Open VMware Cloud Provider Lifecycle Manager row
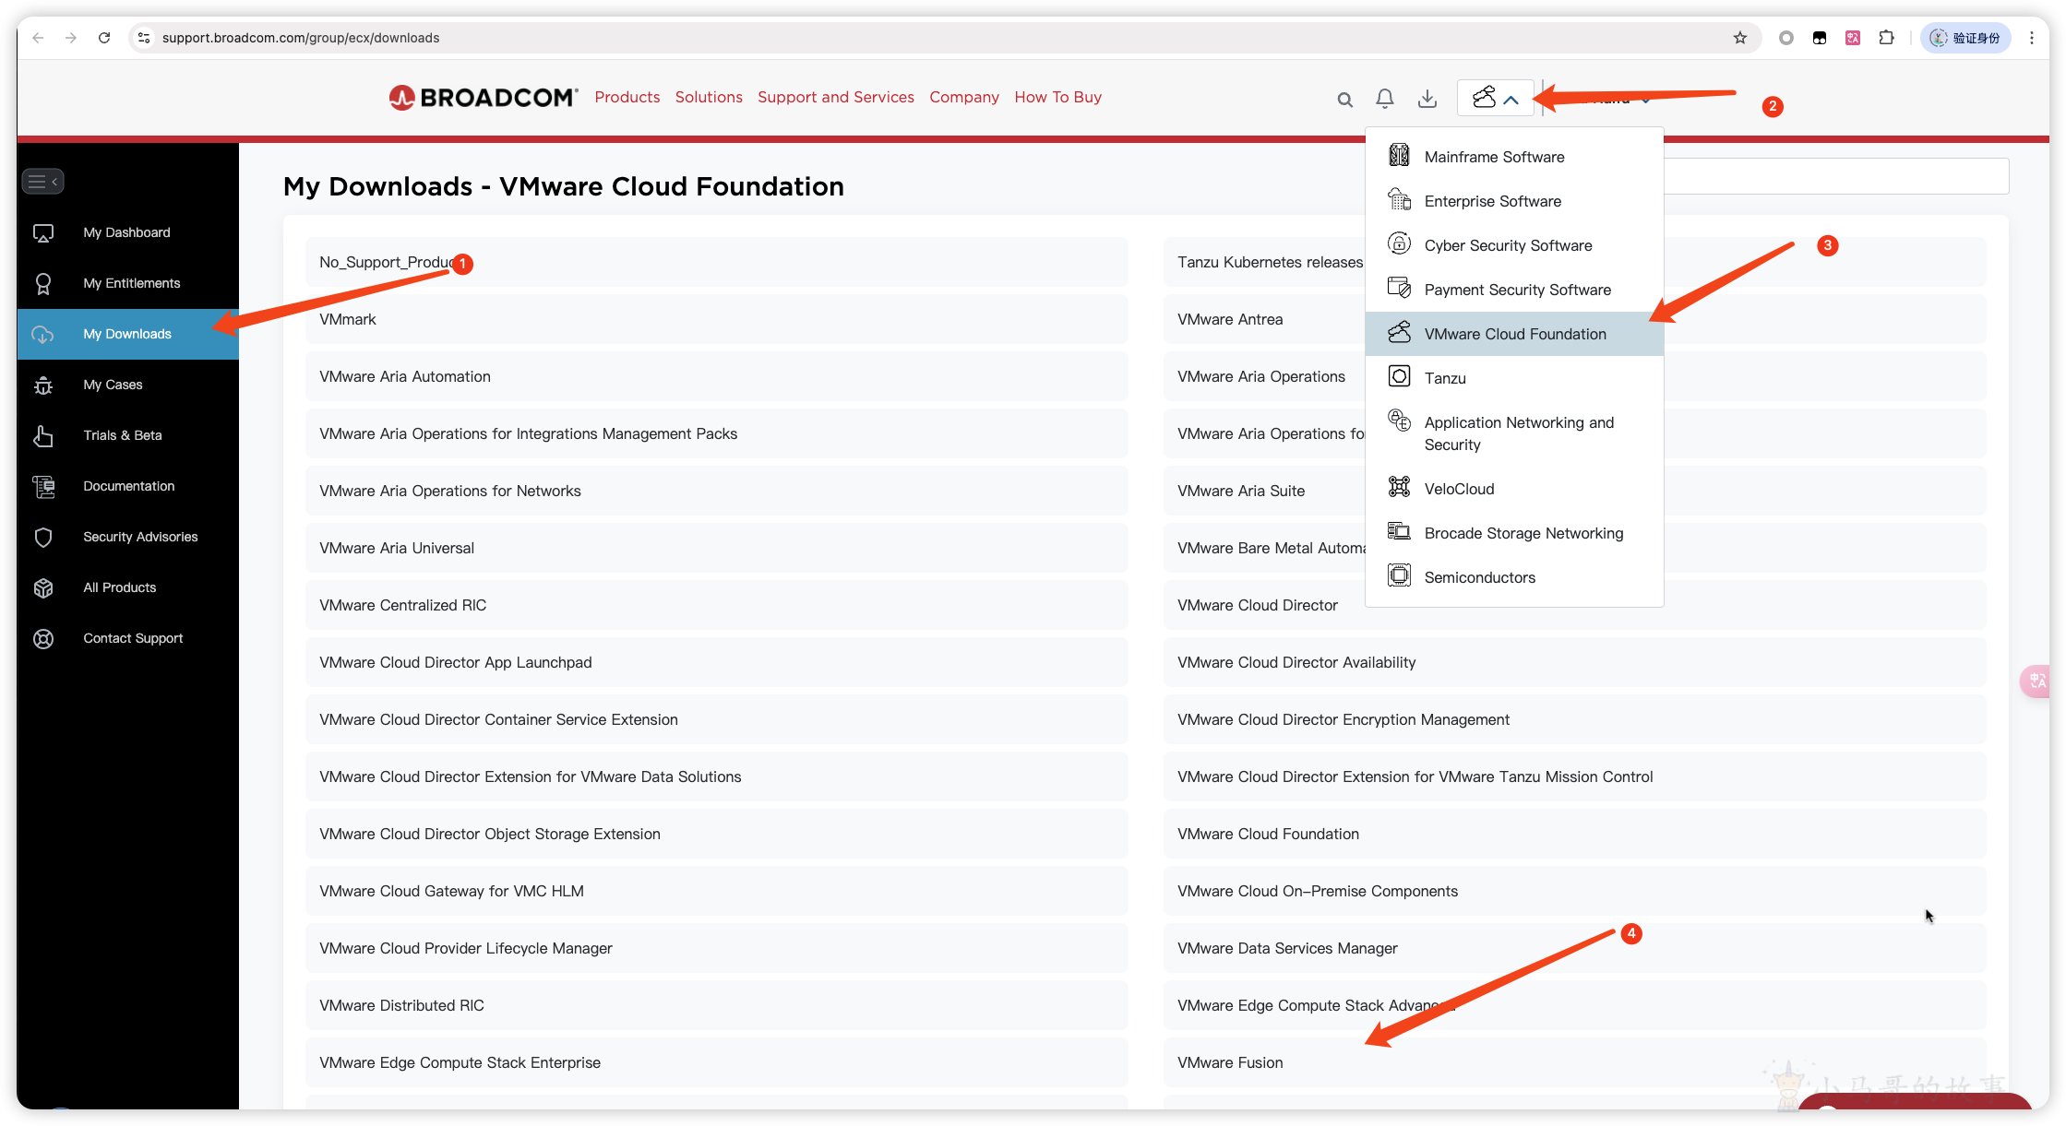The height and width of the screenshot is (1126, 2066). click(x=716, y=948)
